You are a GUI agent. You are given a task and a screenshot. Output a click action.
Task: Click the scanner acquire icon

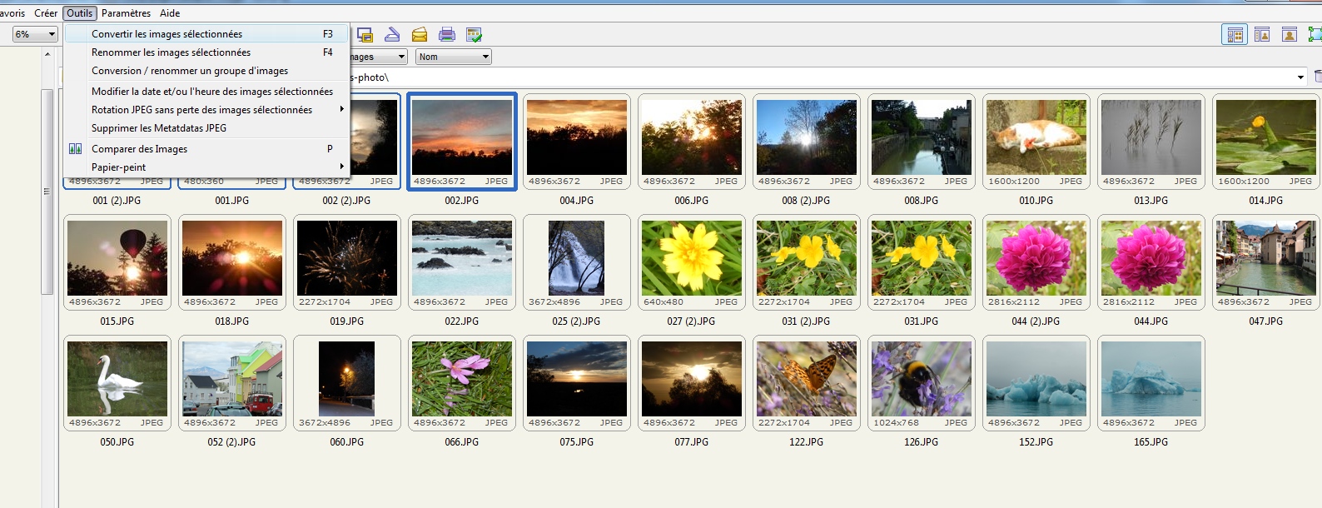[392, 35]
